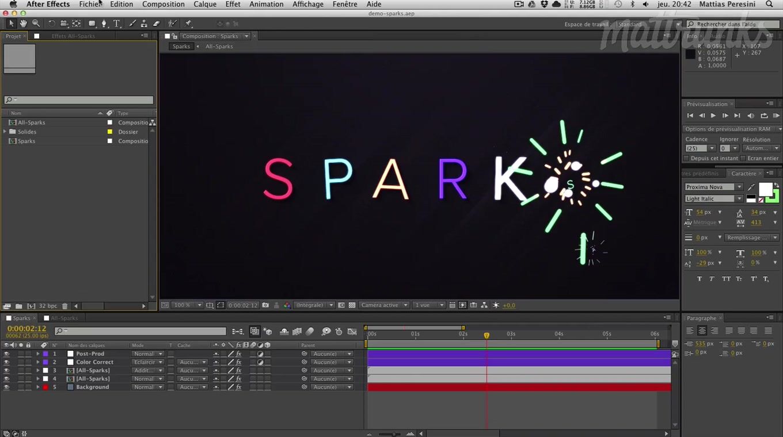
Task: Click the eyedropper in Caractère panel
Action: point(751,187)
